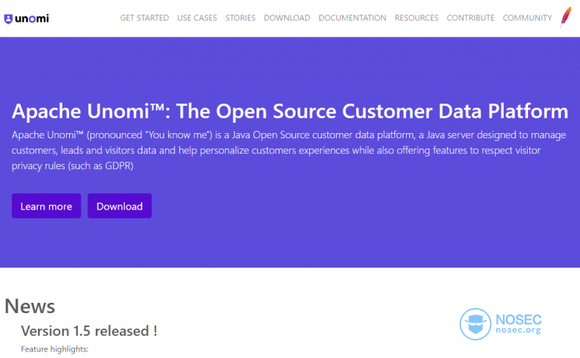The width and height of the screenshot is (580, 358).
Task: Click the News section heading
Action: tap(29, 307)
